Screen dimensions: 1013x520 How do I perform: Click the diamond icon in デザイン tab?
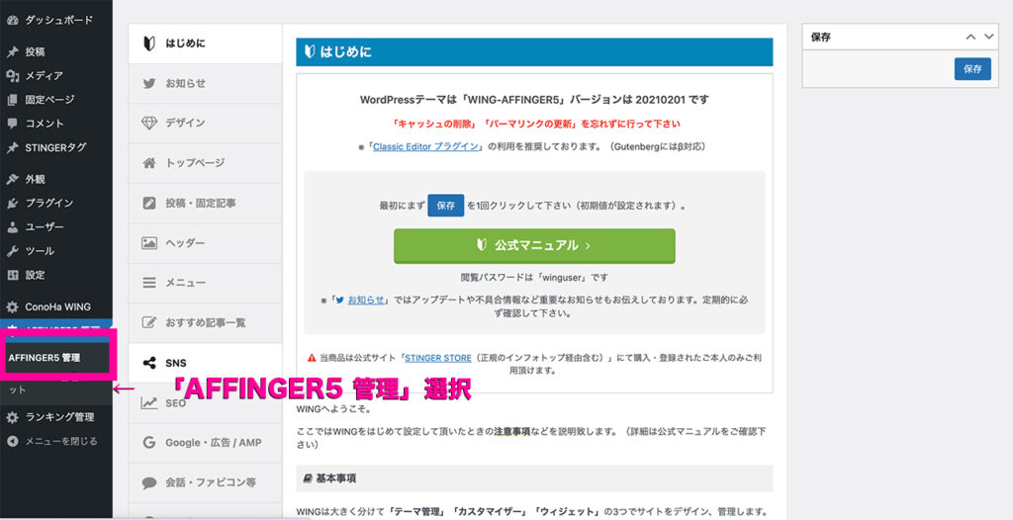point(149,123)
